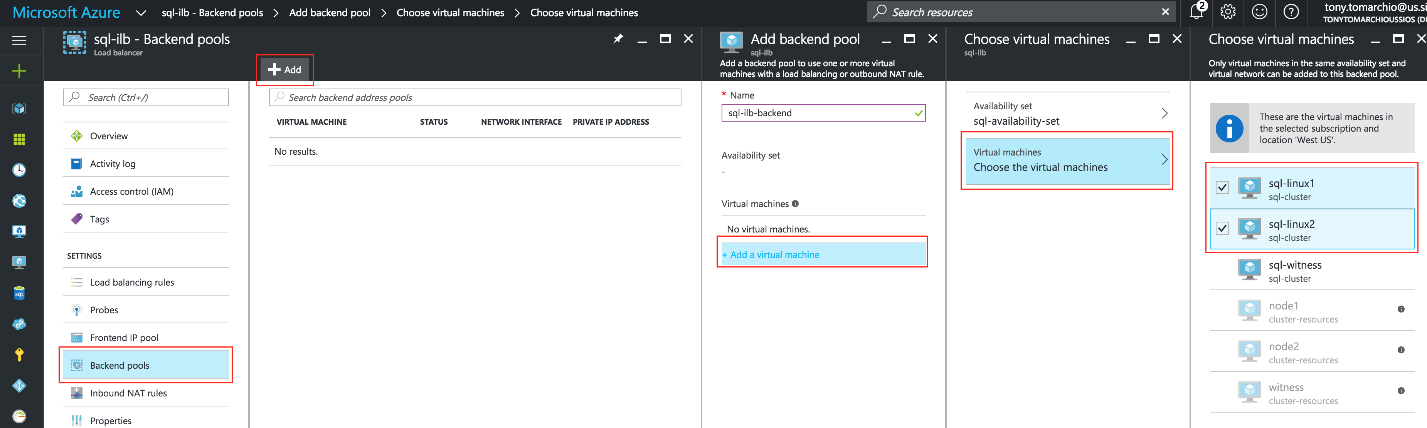Open the help question mark icon
This screenshot has width=1427, height=428.
[1291, 12]
